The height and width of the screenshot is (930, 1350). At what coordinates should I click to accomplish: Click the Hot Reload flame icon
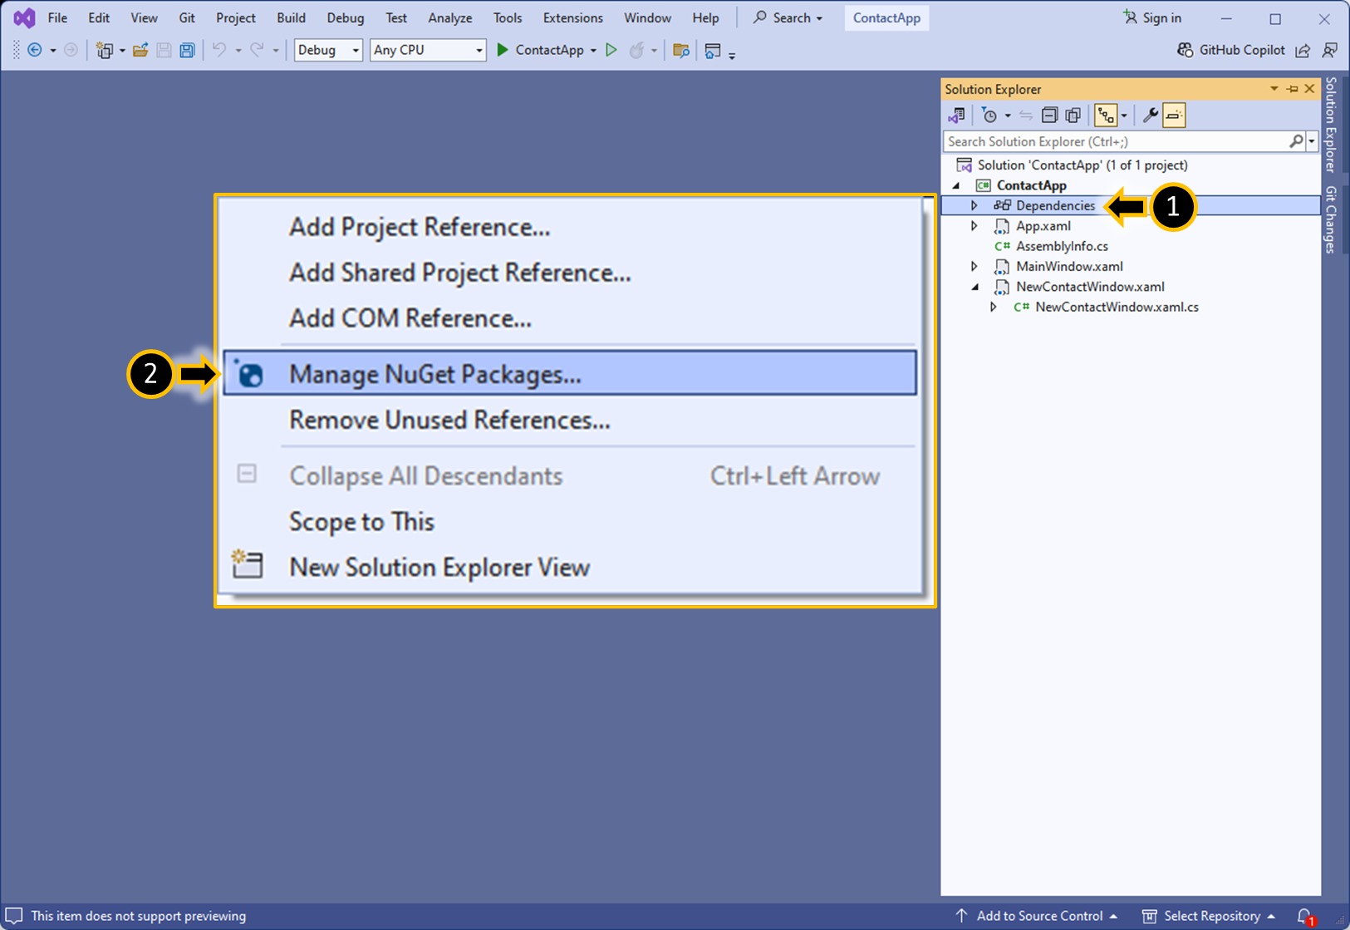636,51
